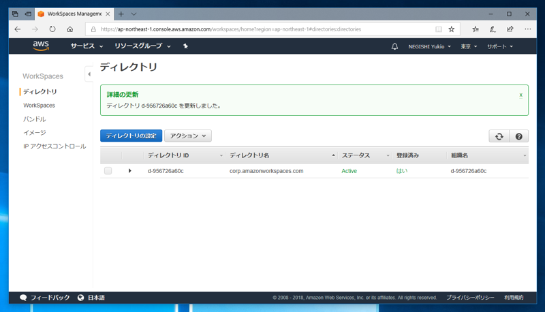Open the アクション dropdown button
Image resolution: width=545 pixels, height=312 pixels.
pyautogui.click(x=188, y=136)
